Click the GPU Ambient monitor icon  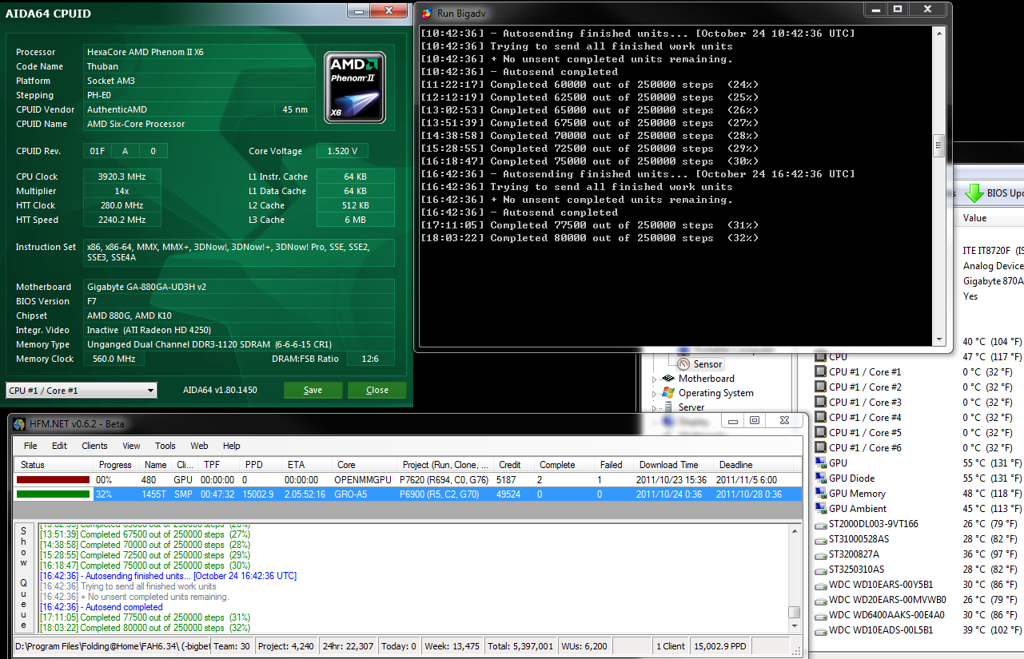(x=820, y=509)
